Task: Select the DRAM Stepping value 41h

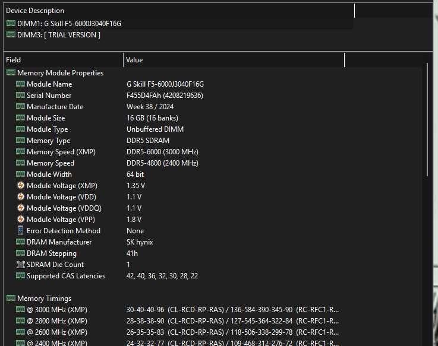Action: coord(132,253)
